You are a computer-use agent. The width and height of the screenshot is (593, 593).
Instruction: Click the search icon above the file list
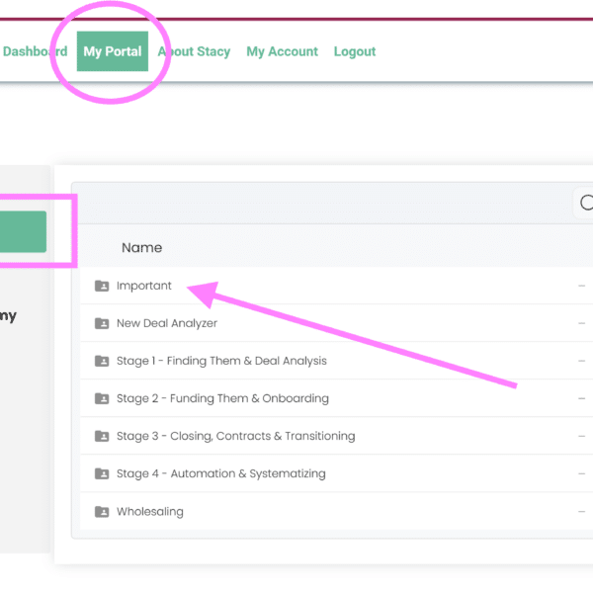tap(586, 203)
